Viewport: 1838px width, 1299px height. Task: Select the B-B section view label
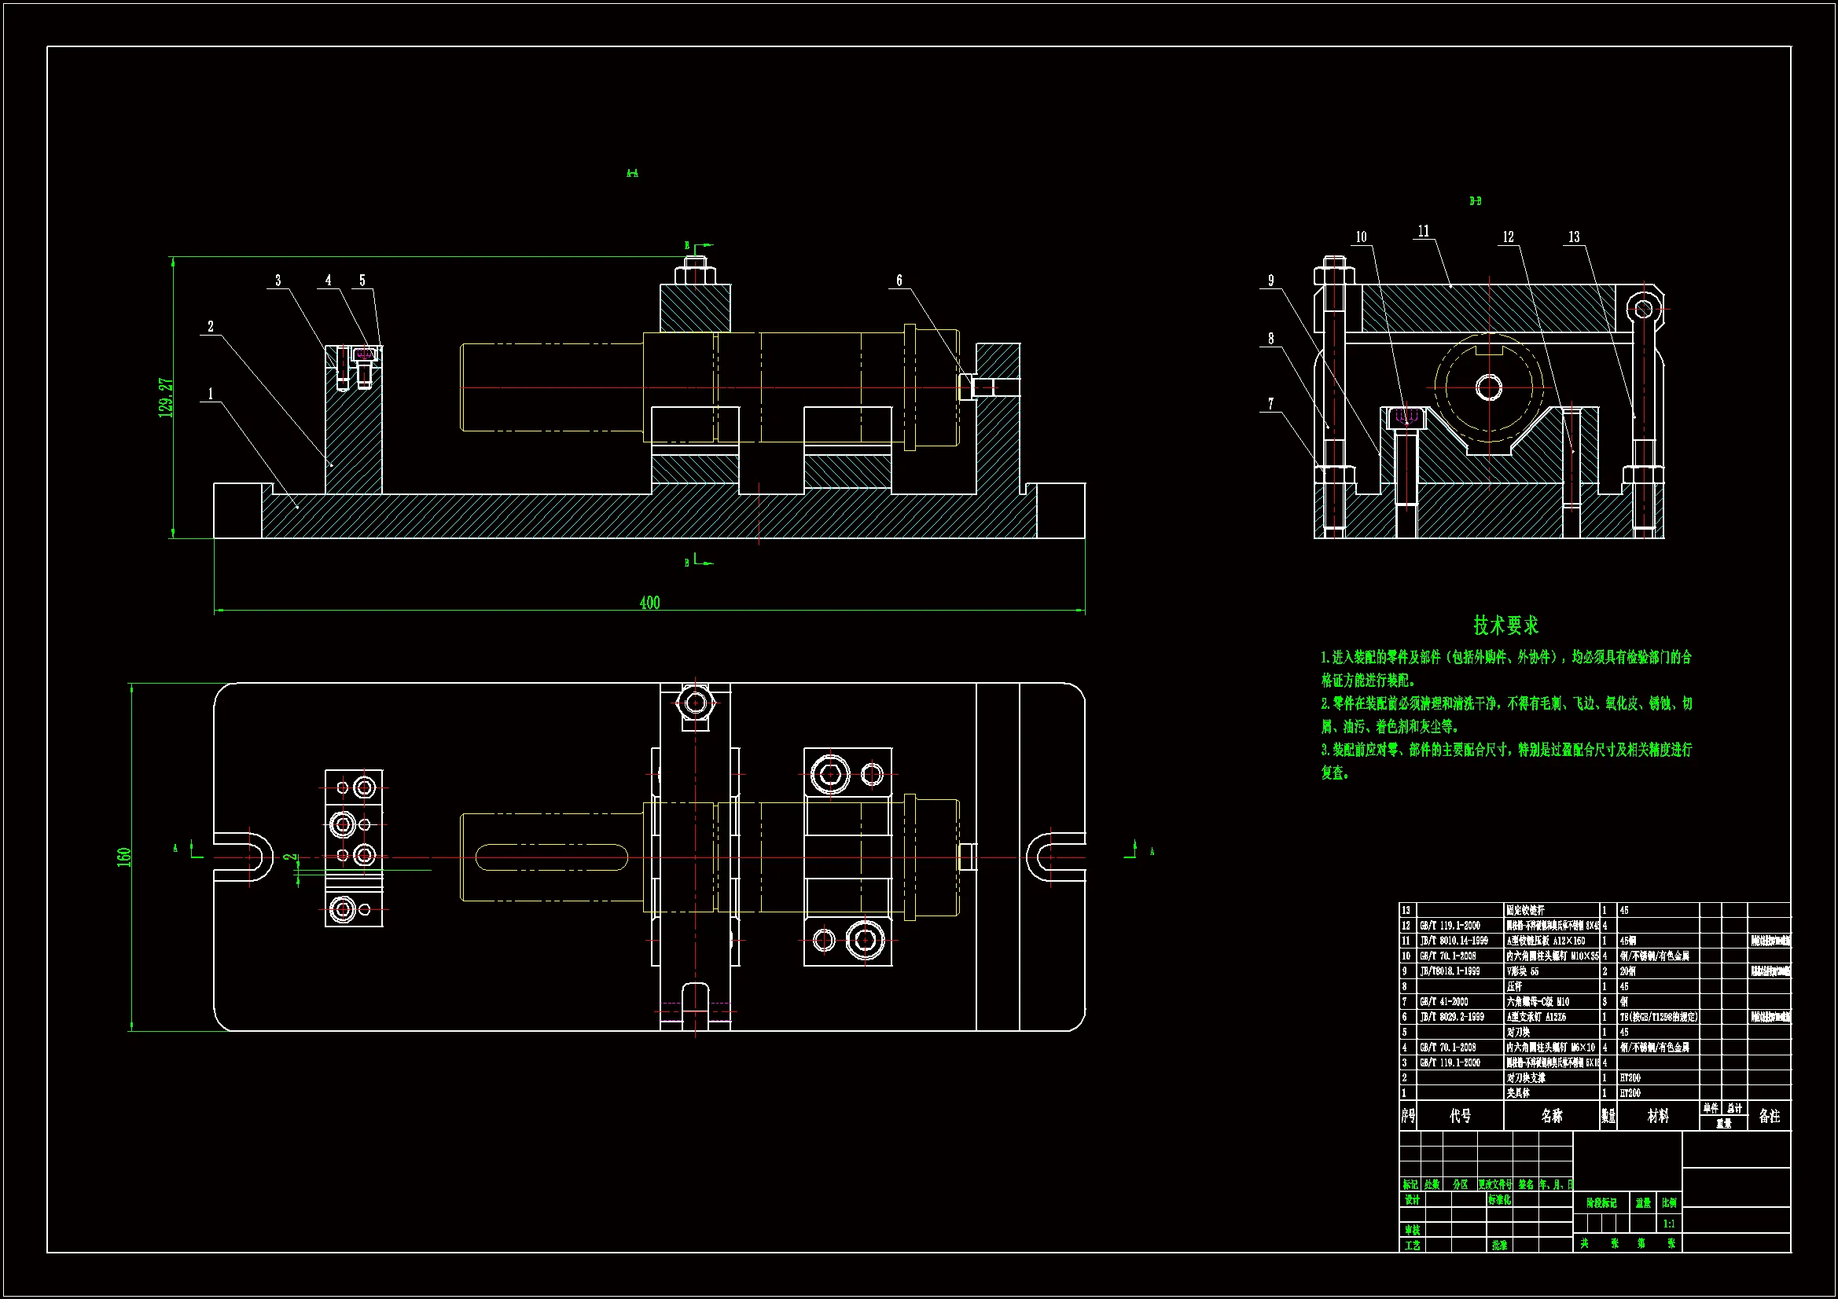point(1475,201)
